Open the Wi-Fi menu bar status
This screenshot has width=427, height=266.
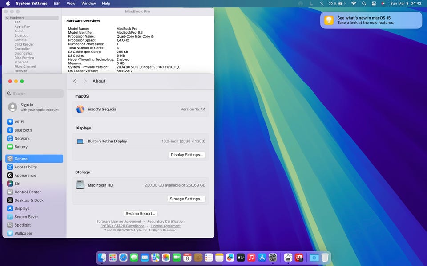[x=354, y=4]
